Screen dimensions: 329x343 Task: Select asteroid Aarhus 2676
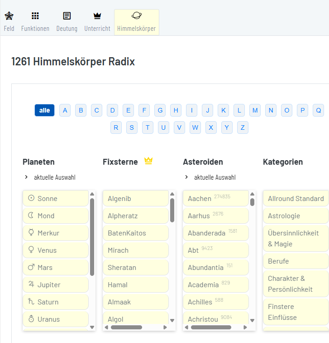click(x=216, y=216)
